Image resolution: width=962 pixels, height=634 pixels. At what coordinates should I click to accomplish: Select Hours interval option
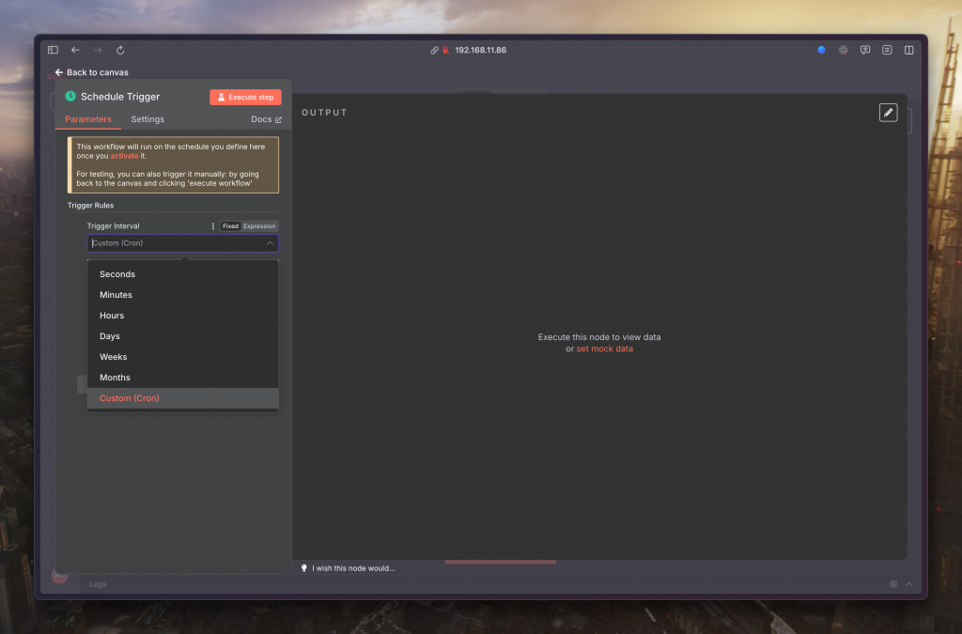click(183, 316)
